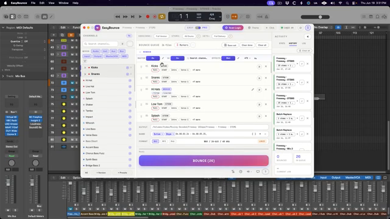Open the File menu in the menu bar
The image size is (390, 219).
pos(33,3)
